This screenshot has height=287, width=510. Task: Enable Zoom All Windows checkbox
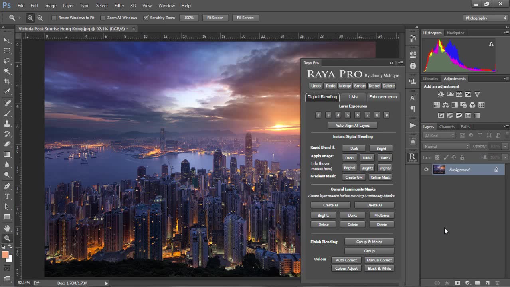pyautogui.click(x=103, y=18)
